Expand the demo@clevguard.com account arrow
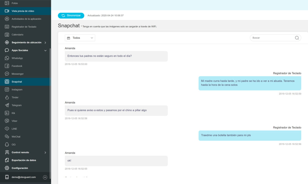The width and height of the screenshot is (308, 184). click(45, 177)
